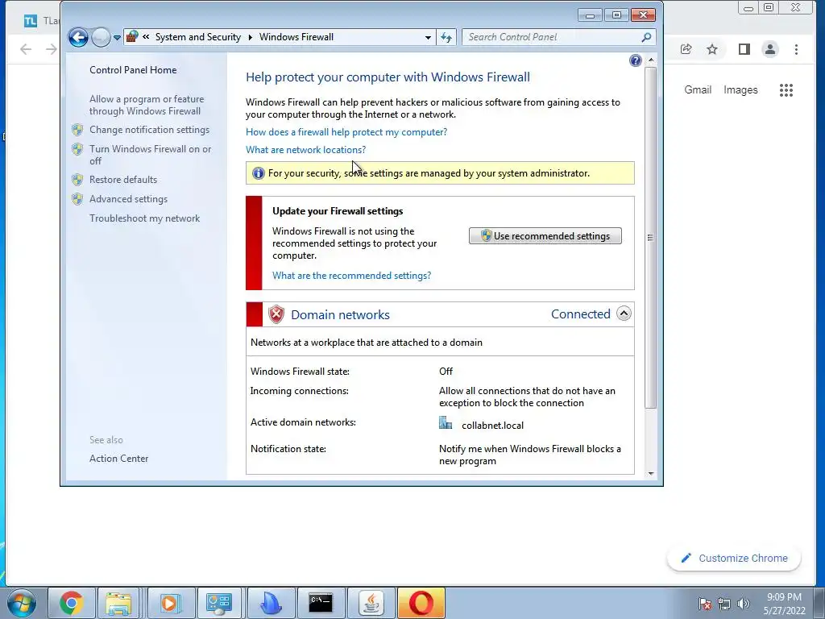825x619 pixels.
Task: Click the network tray icon
Action: 724,604
